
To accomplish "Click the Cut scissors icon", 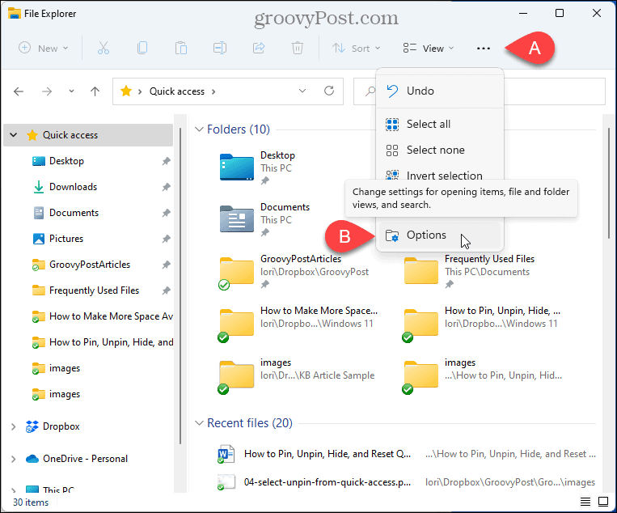I will click(103, 48).
